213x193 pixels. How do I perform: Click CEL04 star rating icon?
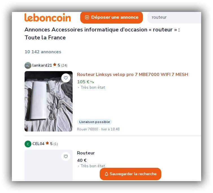(47, 143)
